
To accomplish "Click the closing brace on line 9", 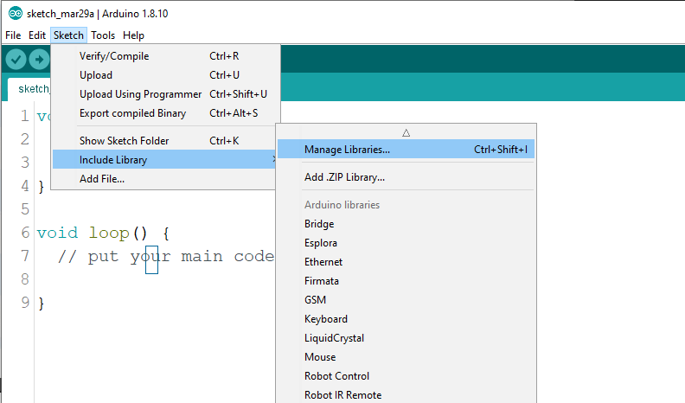I will (x=41, y=303).
